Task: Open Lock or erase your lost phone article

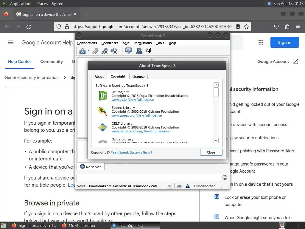Action: coord(255,201)
